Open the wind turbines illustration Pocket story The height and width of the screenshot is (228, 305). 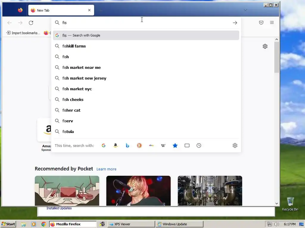pyautogui.click(x=67, y=191)
